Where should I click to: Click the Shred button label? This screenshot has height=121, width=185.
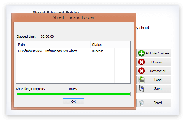[x=157, y=103]
